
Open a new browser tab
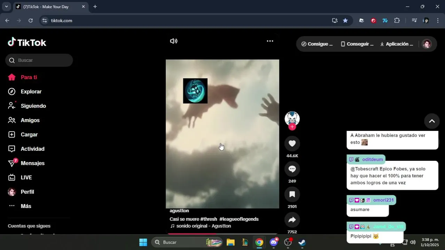pyautogui.click(x=95, y=7)
